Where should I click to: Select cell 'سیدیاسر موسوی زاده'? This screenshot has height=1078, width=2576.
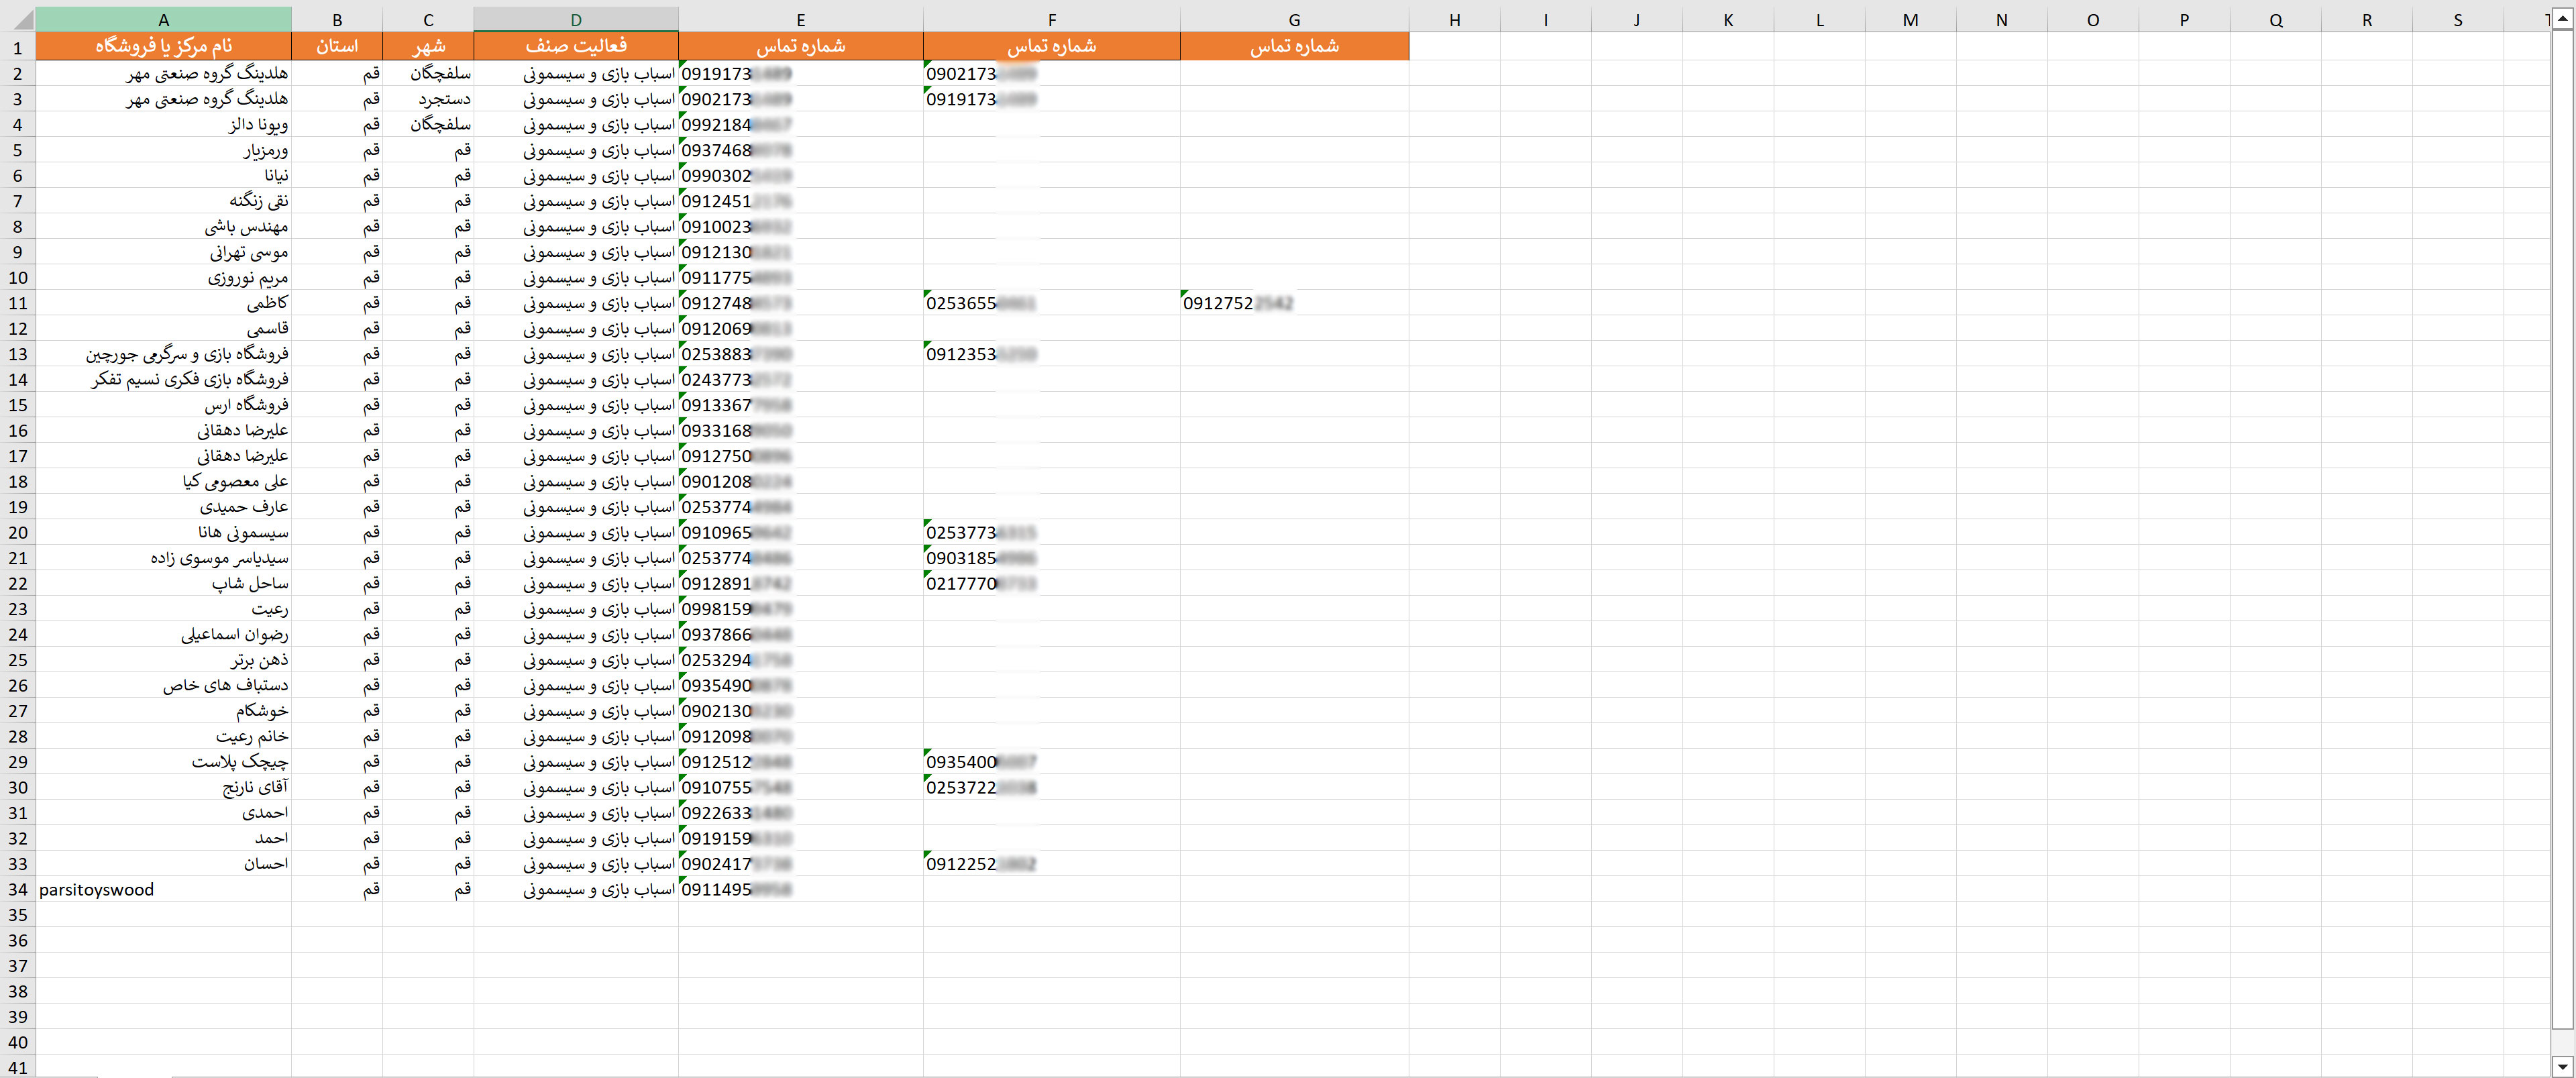163,558
